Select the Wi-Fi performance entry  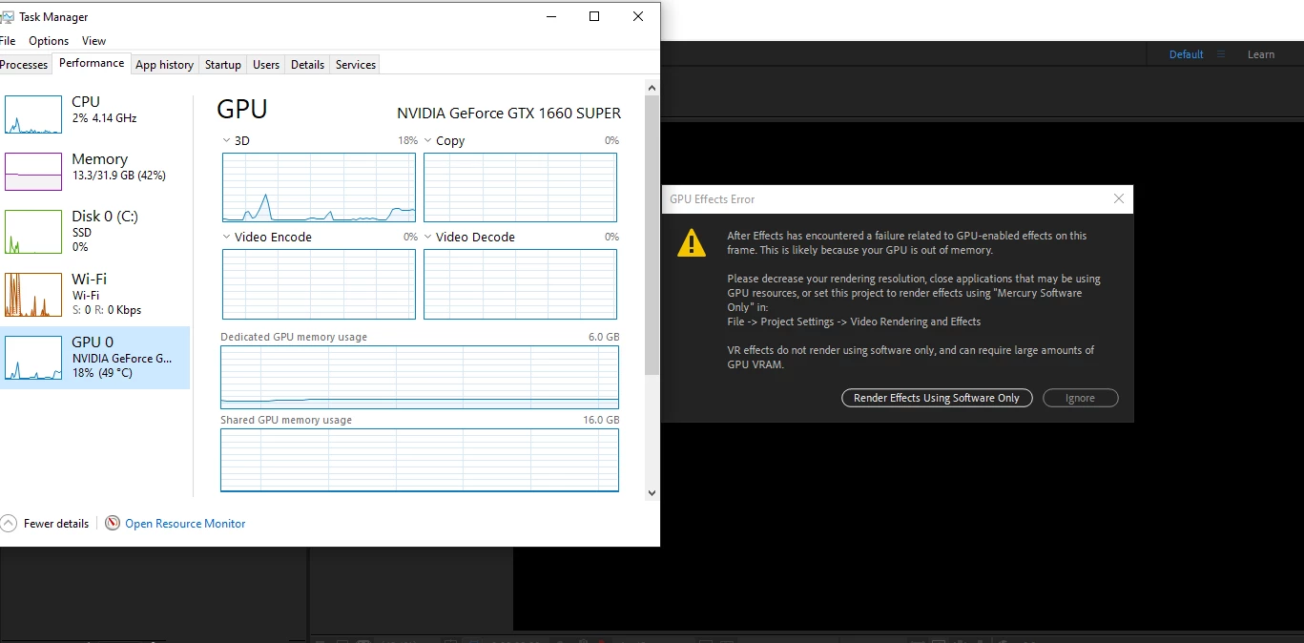point(95,294)
